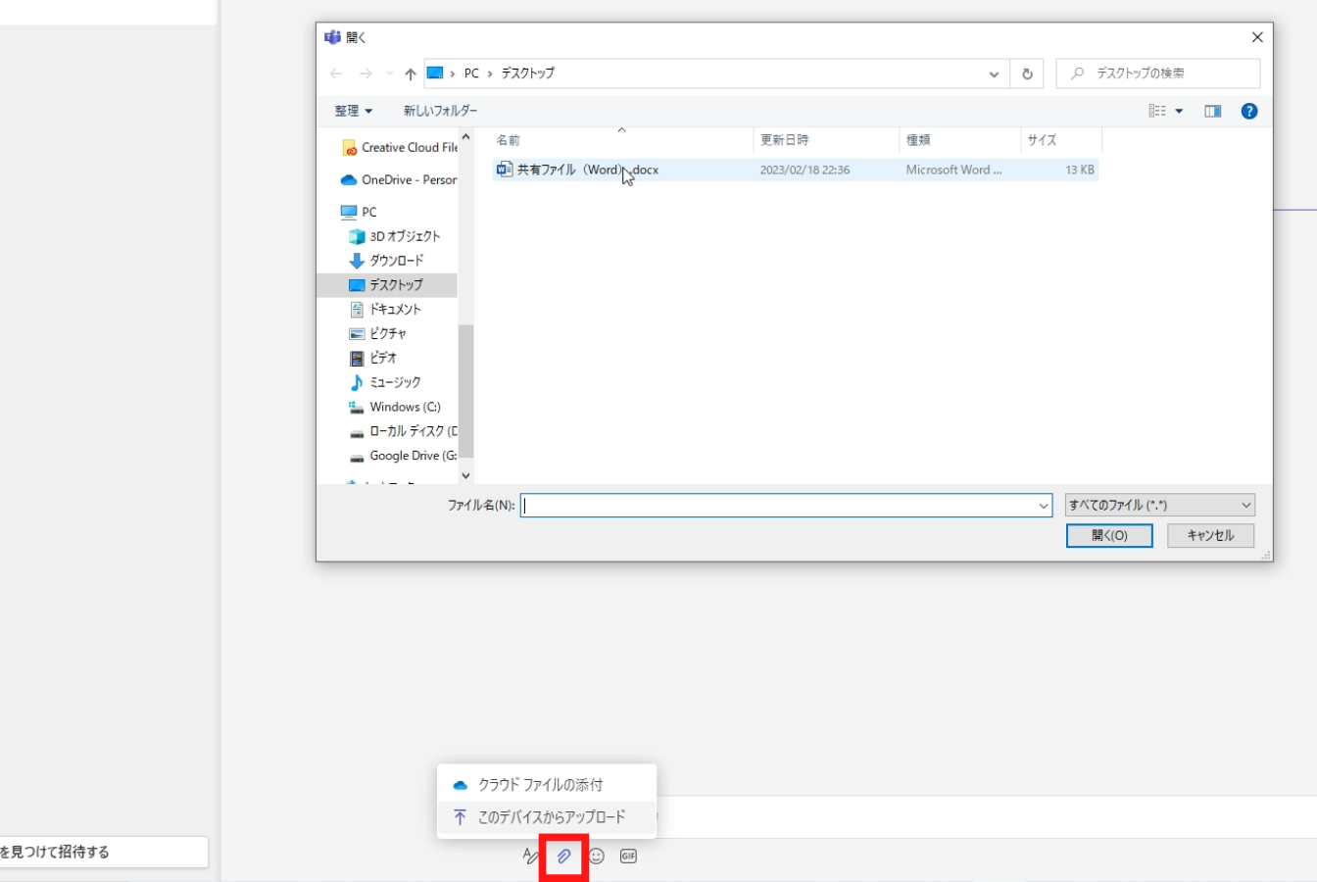Image resolution: width=1317 pixels, height=882 pixels.
Task: Open dialog help question mark icon
Action: pyautogui.click(x=1248, y=112)
